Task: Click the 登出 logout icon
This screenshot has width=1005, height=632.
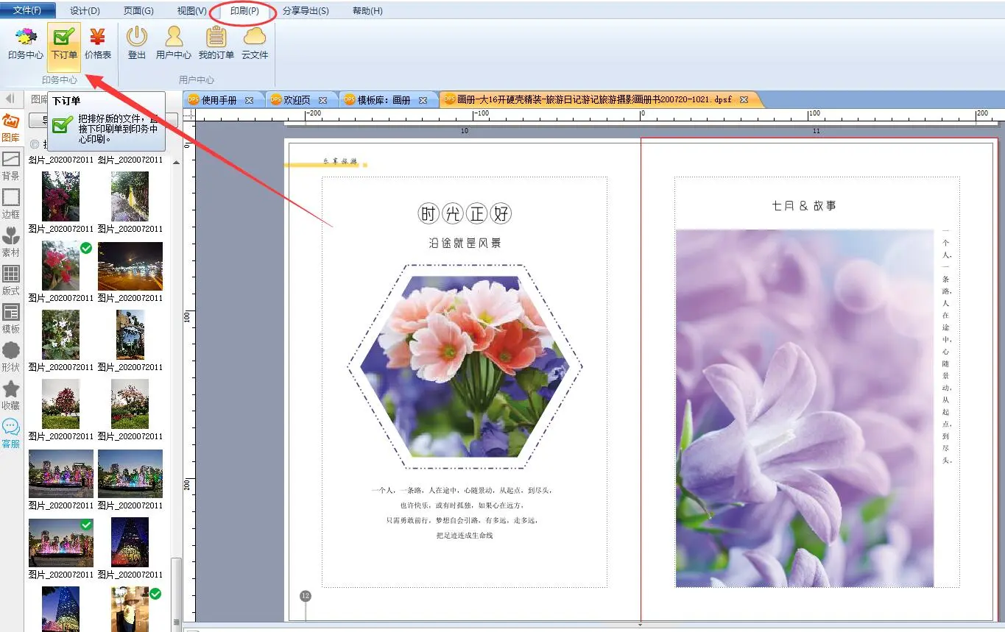Action: click(x=137, y=43)
